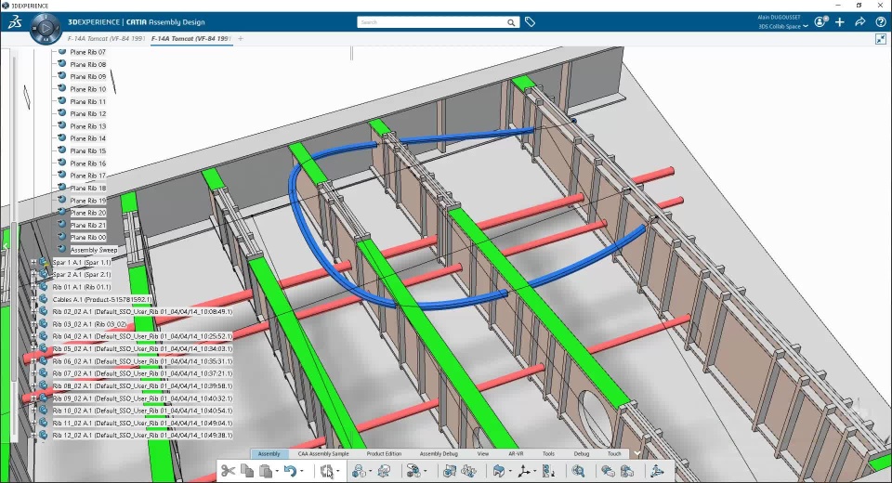This screenshot has width=892, height=483.
Task: Open the axis system dropdown arrow
Action: click(x=535, y=471)
